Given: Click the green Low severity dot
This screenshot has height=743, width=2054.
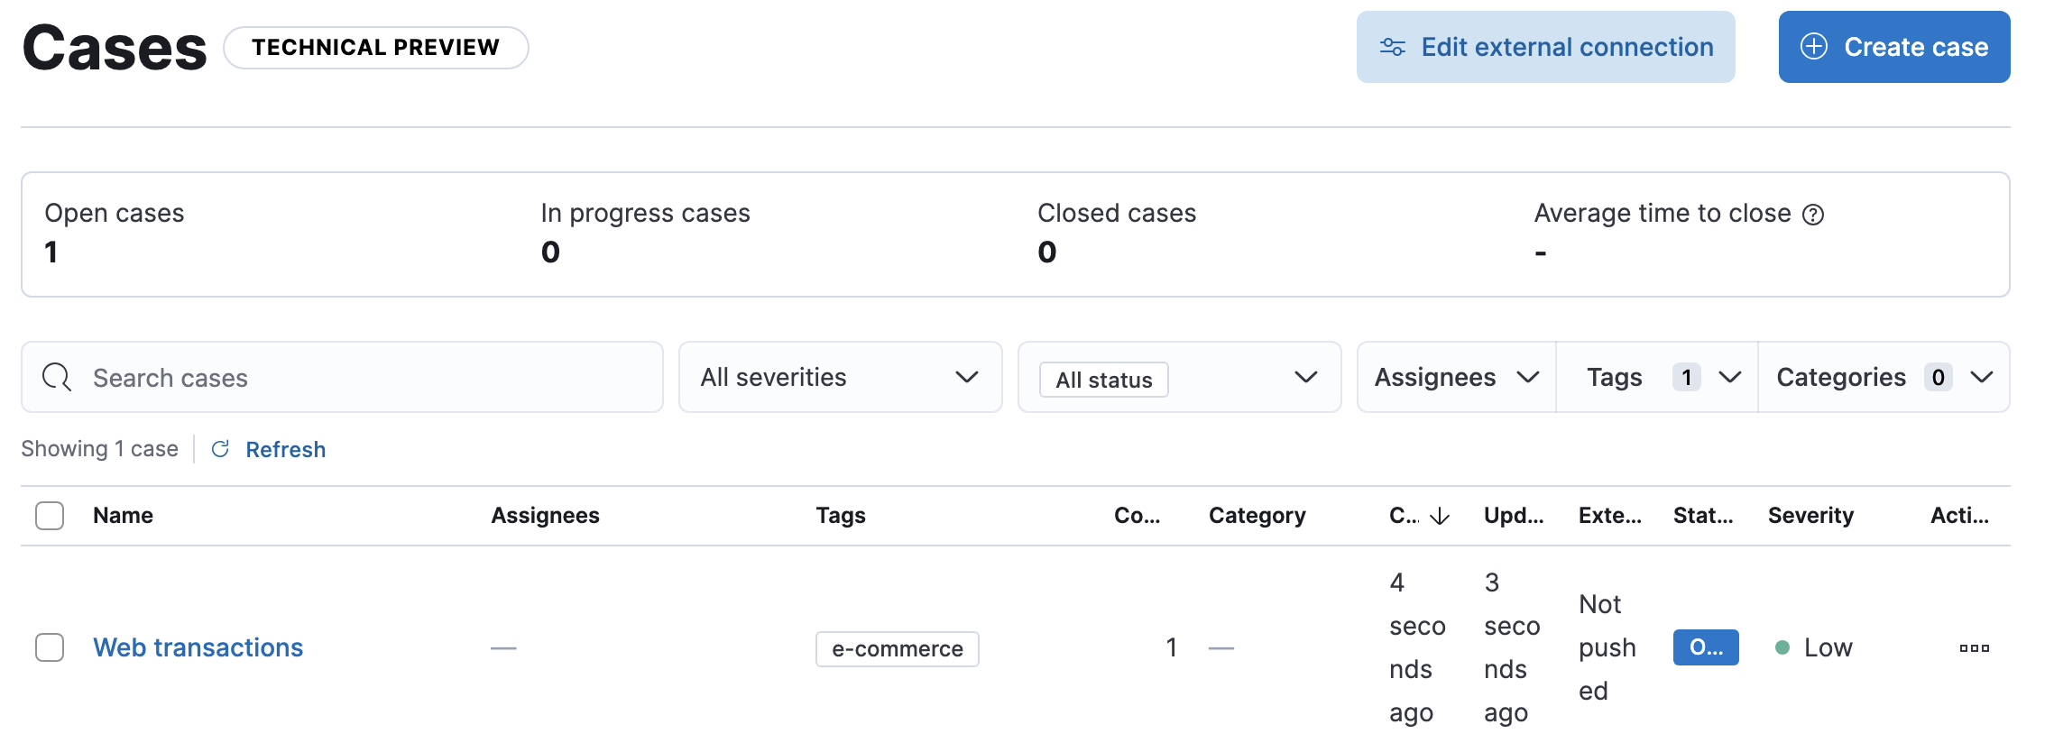Looking at the screenshot, I should 1782,647.
